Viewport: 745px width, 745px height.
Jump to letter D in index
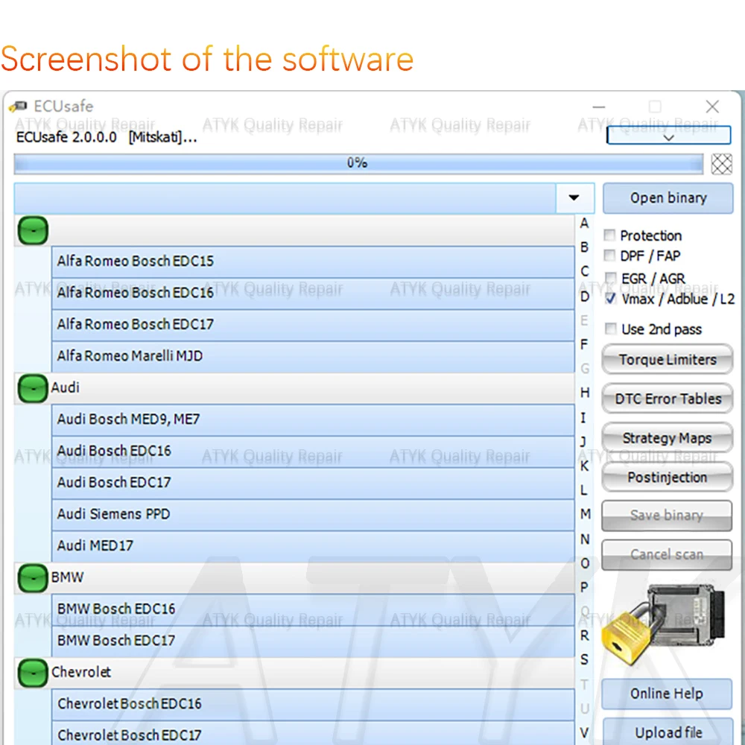tap(585, 297)
